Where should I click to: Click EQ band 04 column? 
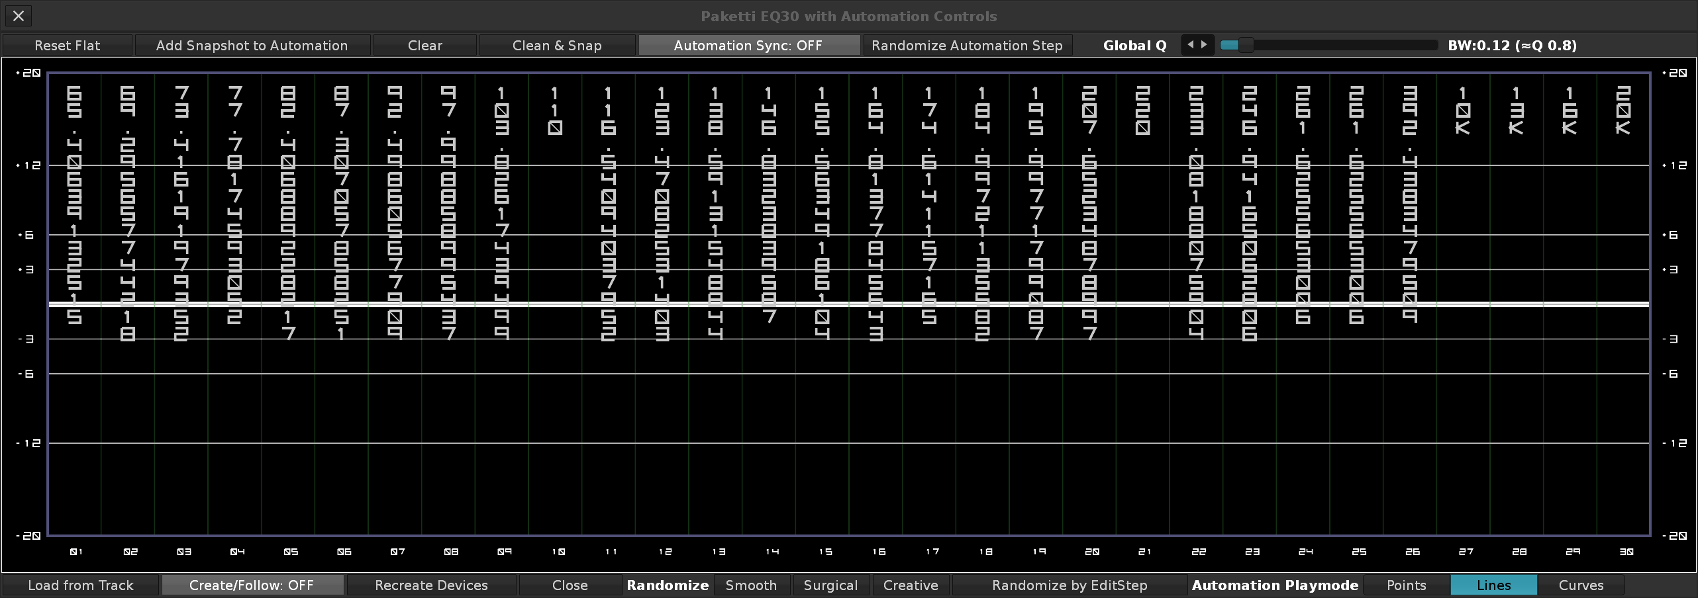[234, 304]
